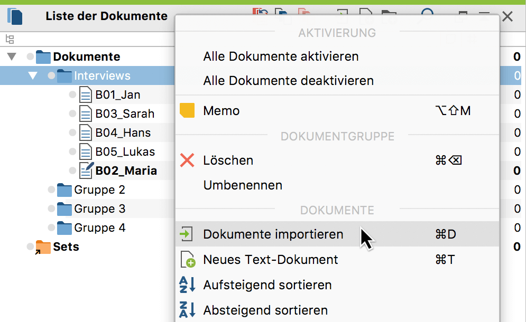Click the Liste der Dokumente panel icon
The width and height of the screenshot is (526, 322).
[15, 16]
